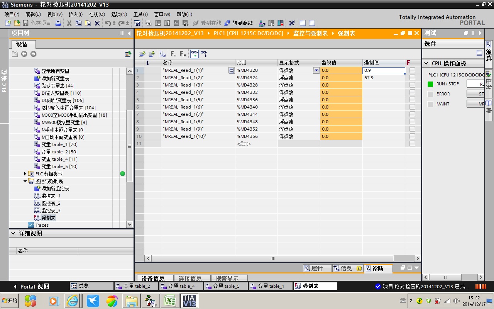Collapse the inspector window with down arrow
Viewport: 494px width, 309px height.
[x=417, y=268]
